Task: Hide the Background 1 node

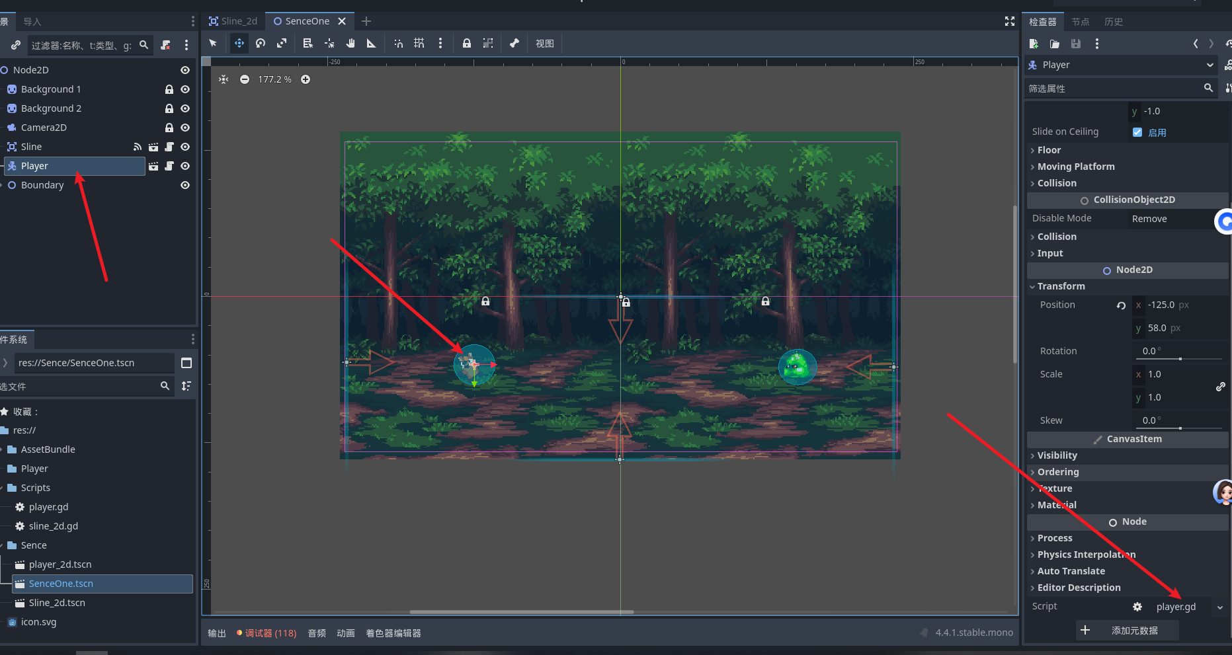Action: 185,89
